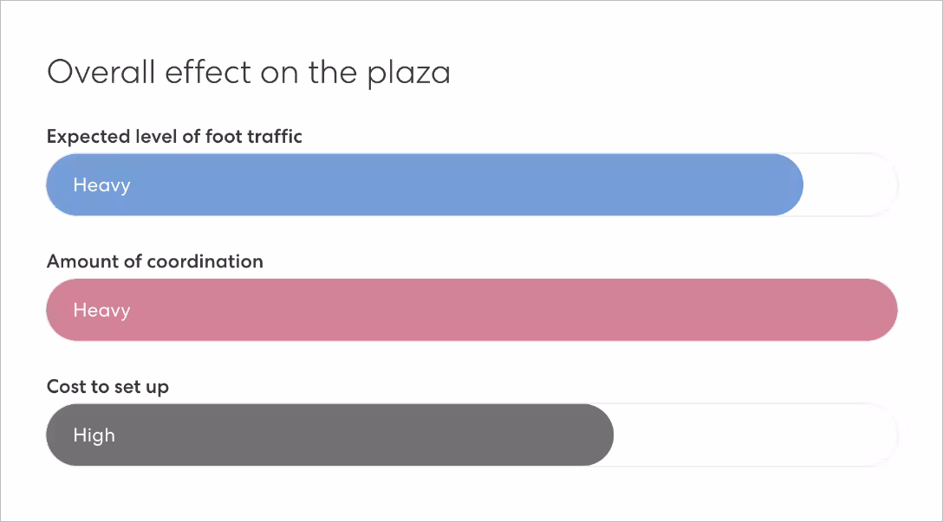
Task: Click the "Expected level of foot traffic" label
Action: [x=174, y=137]
